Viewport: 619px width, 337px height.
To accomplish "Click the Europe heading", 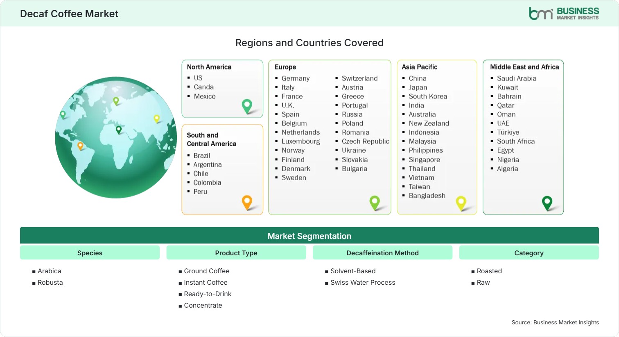I will click(285, 67).
